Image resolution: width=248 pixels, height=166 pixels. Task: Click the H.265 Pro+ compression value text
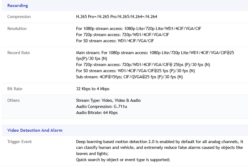coord(117,17)
